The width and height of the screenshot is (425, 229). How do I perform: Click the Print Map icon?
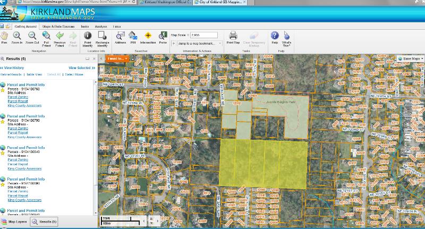coord(233,36)
